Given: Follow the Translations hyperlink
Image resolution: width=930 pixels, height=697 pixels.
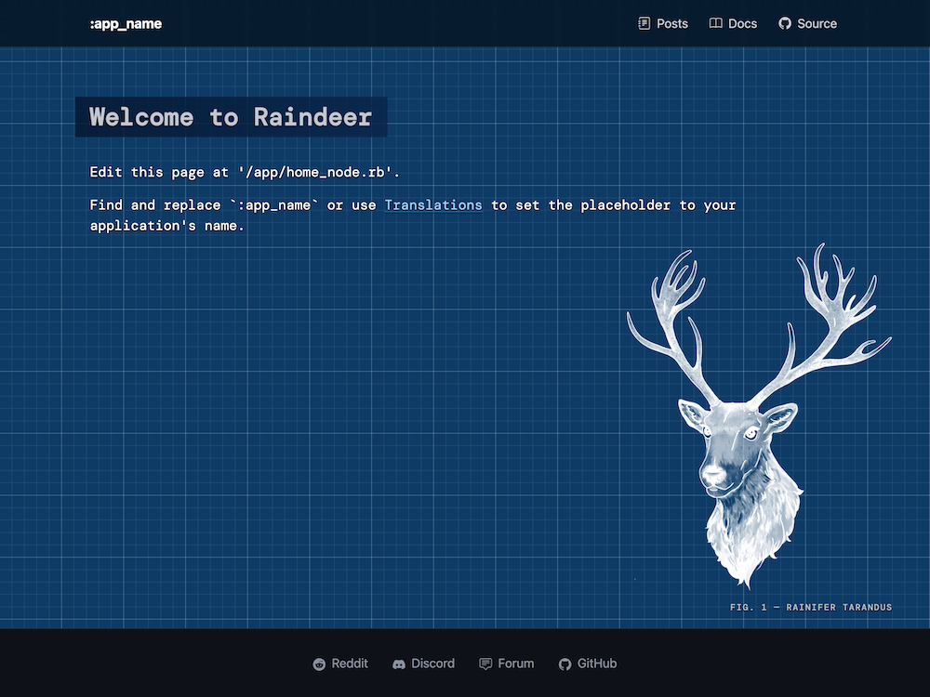Looking at the screenshot, I should coord(433,205).
